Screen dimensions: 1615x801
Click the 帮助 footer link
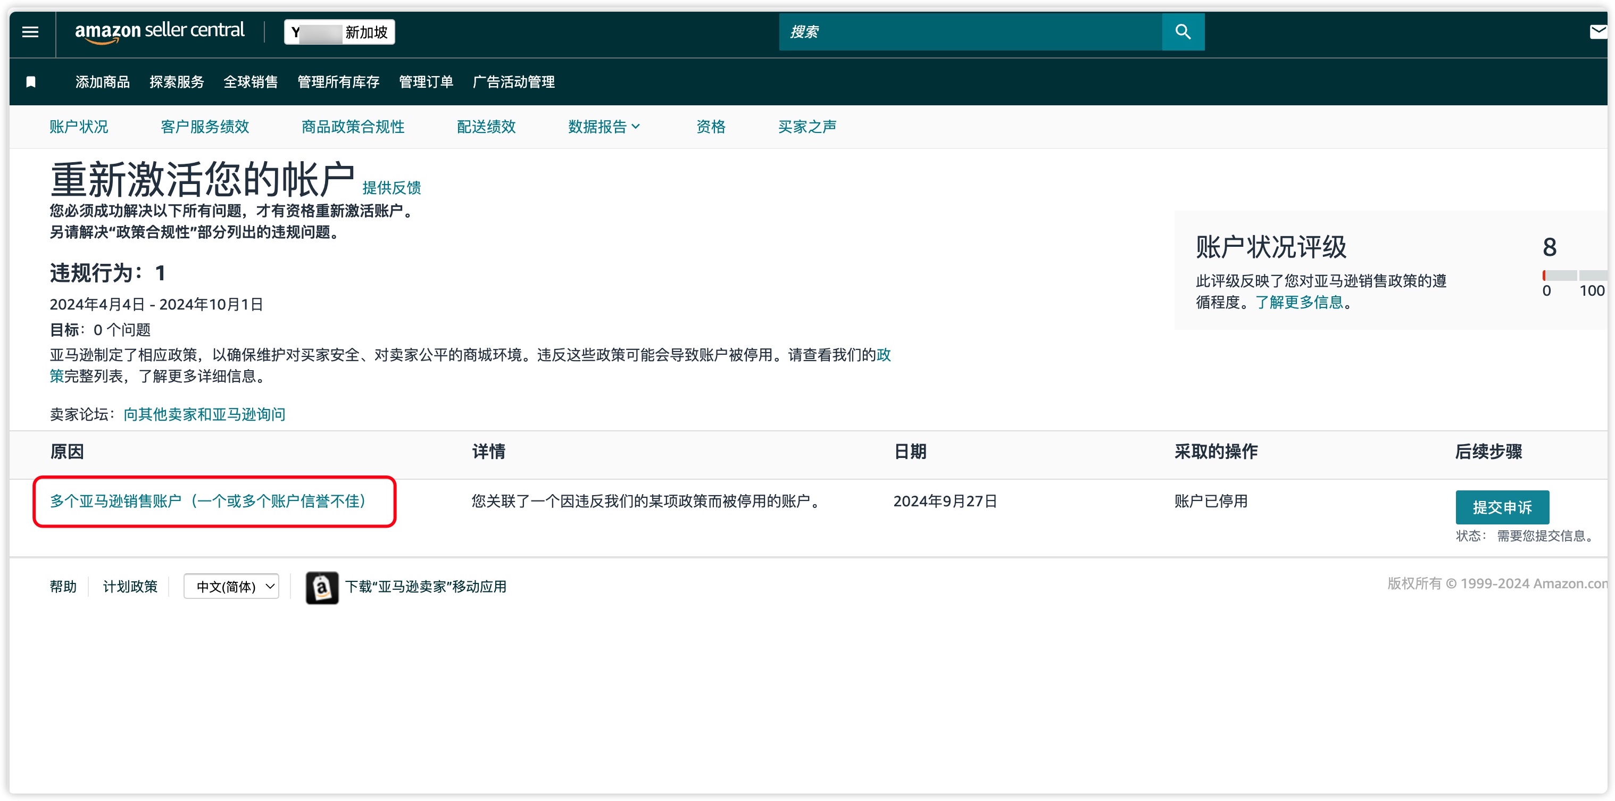click(x=63, y=587)
